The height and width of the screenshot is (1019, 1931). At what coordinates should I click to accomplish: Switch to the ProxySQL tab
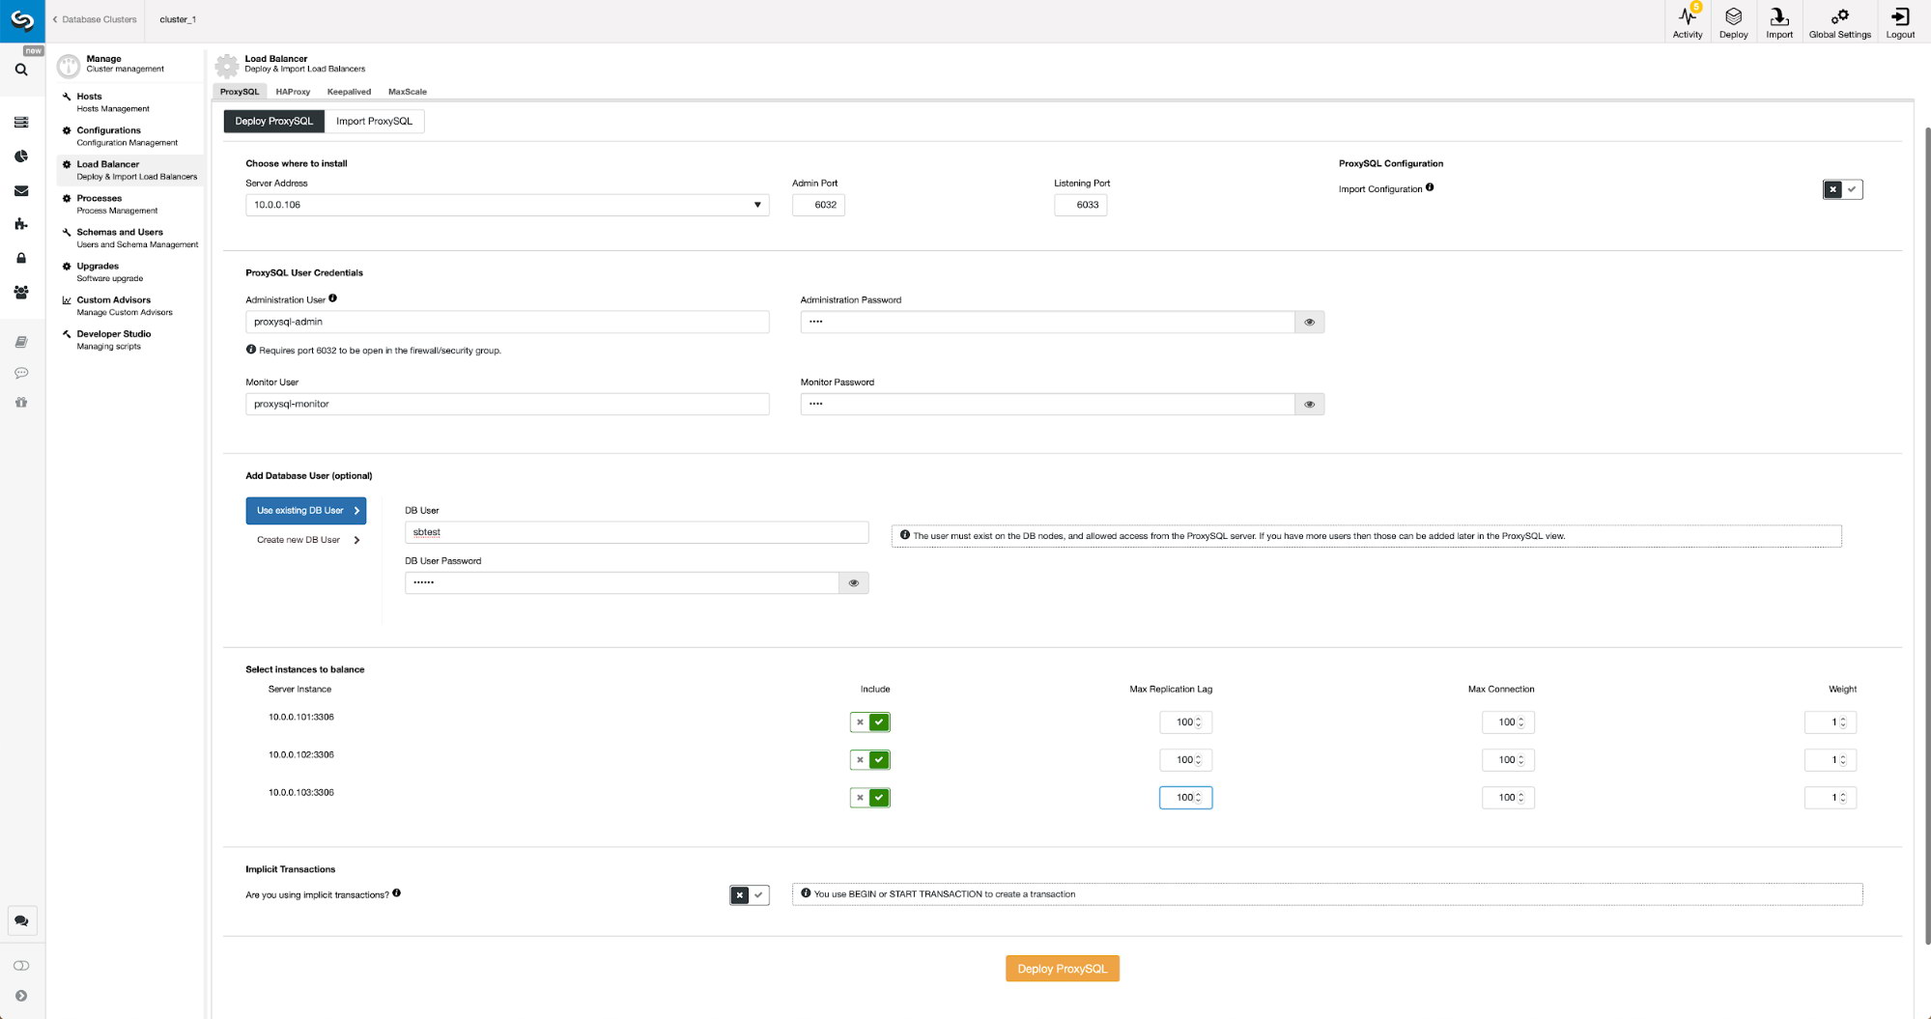tap(240, 92)
